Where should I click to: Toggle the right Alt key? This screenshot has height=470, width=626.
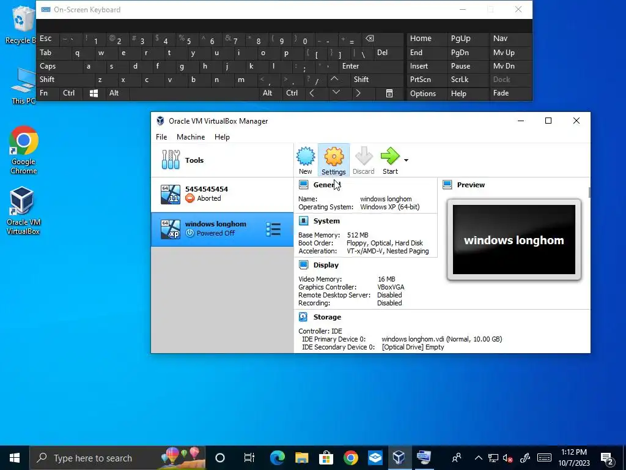click(270, 93)
